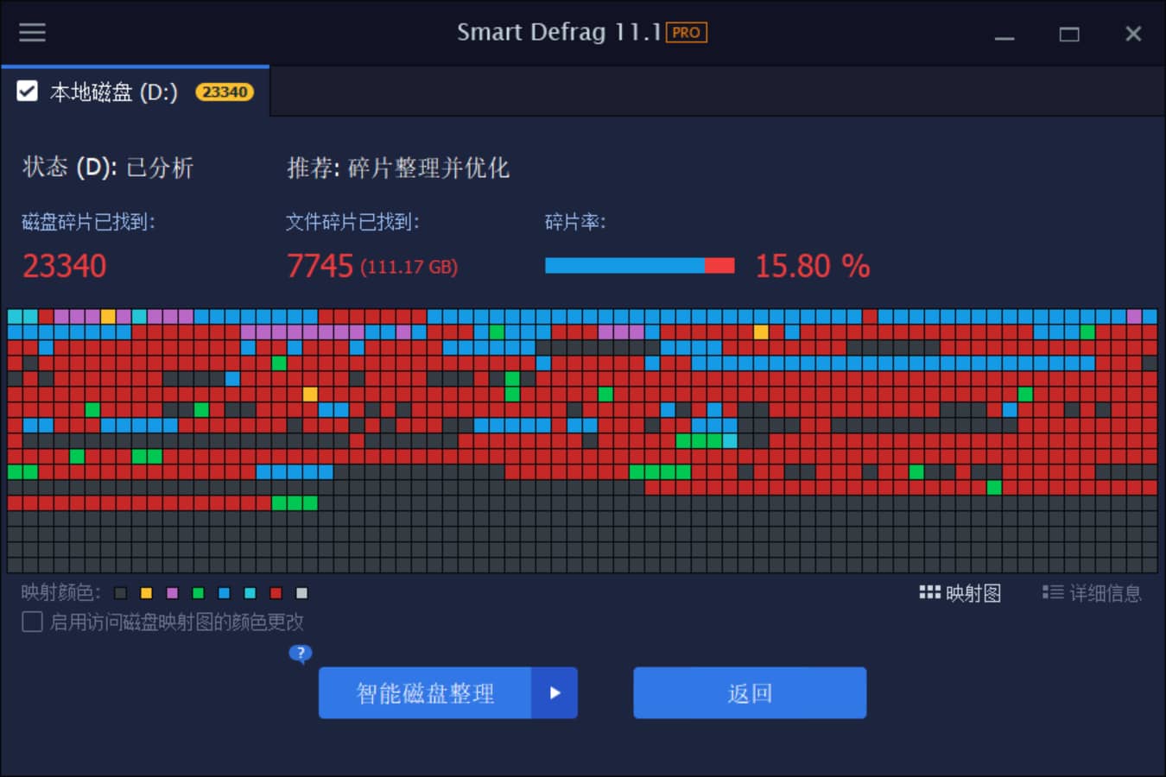Image resolution: width=1166 pixels, height=777 pixels.
Task: Click the red legend color swatch
Action: [276, 593]
